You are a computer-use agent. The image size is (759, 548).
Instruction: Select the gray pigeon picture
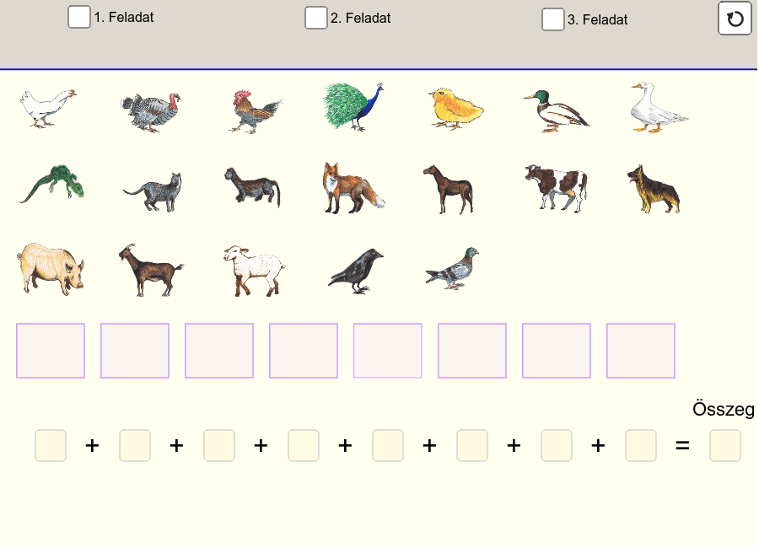452,268
